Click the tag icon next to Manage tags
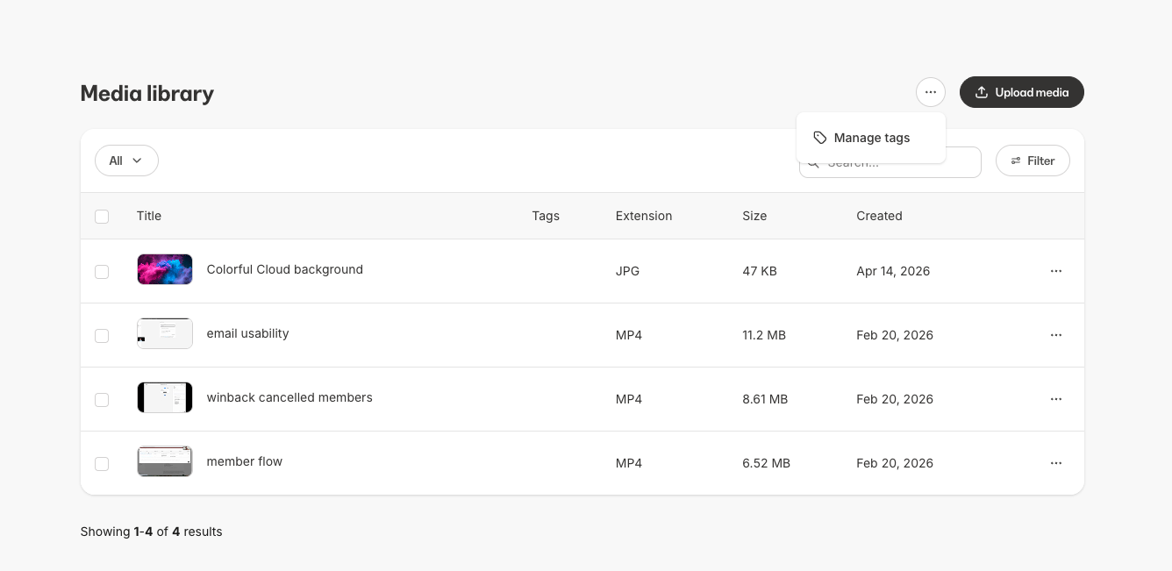The image size is (1172, 571). pyautogui.click(x=820, y=138)
